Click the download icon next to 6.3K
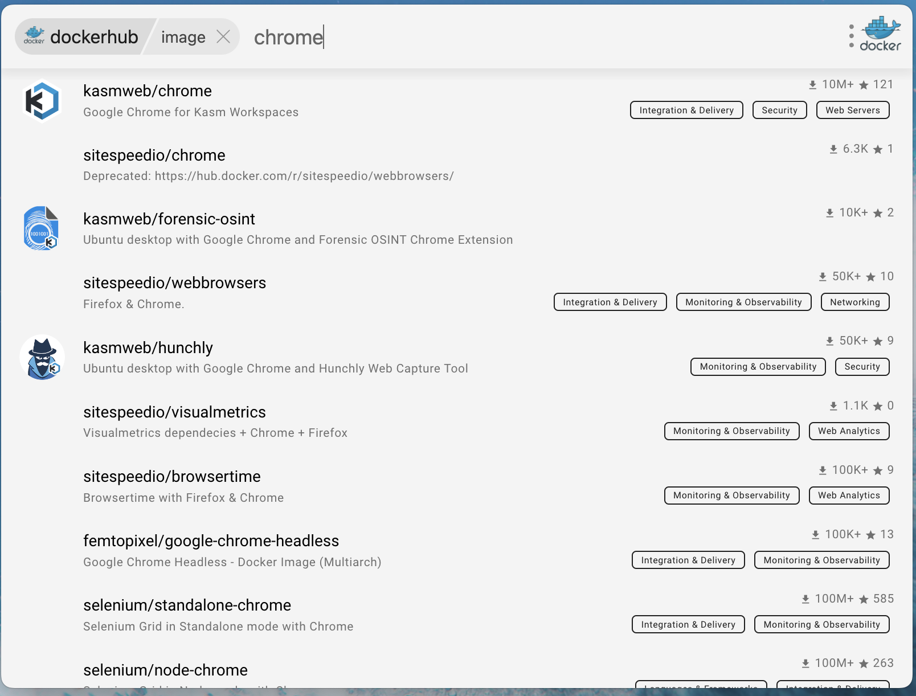The image size is (916, 696). coord(833,149)
